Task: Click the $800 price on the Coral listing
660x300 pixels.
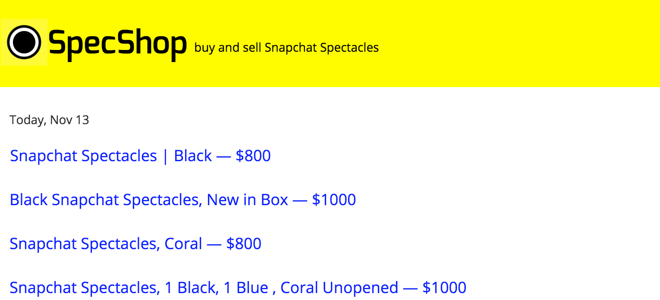Action: 244,244
